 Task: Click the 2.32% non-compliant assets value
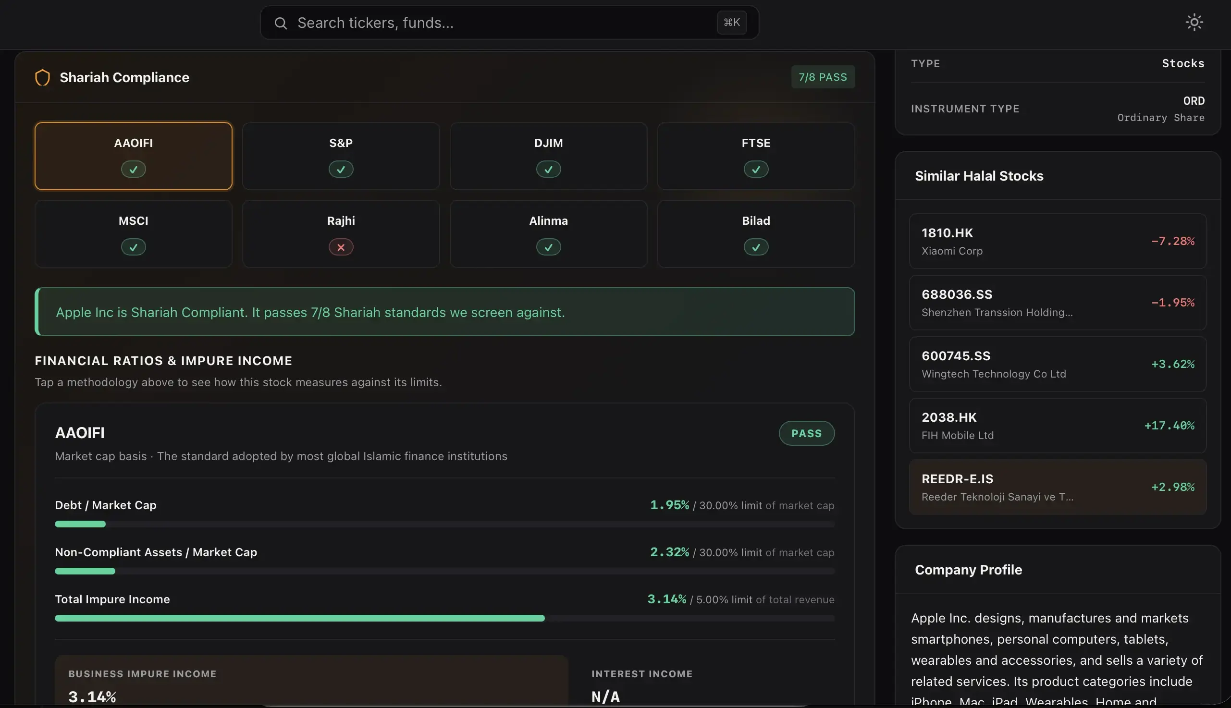coord(669,552)
